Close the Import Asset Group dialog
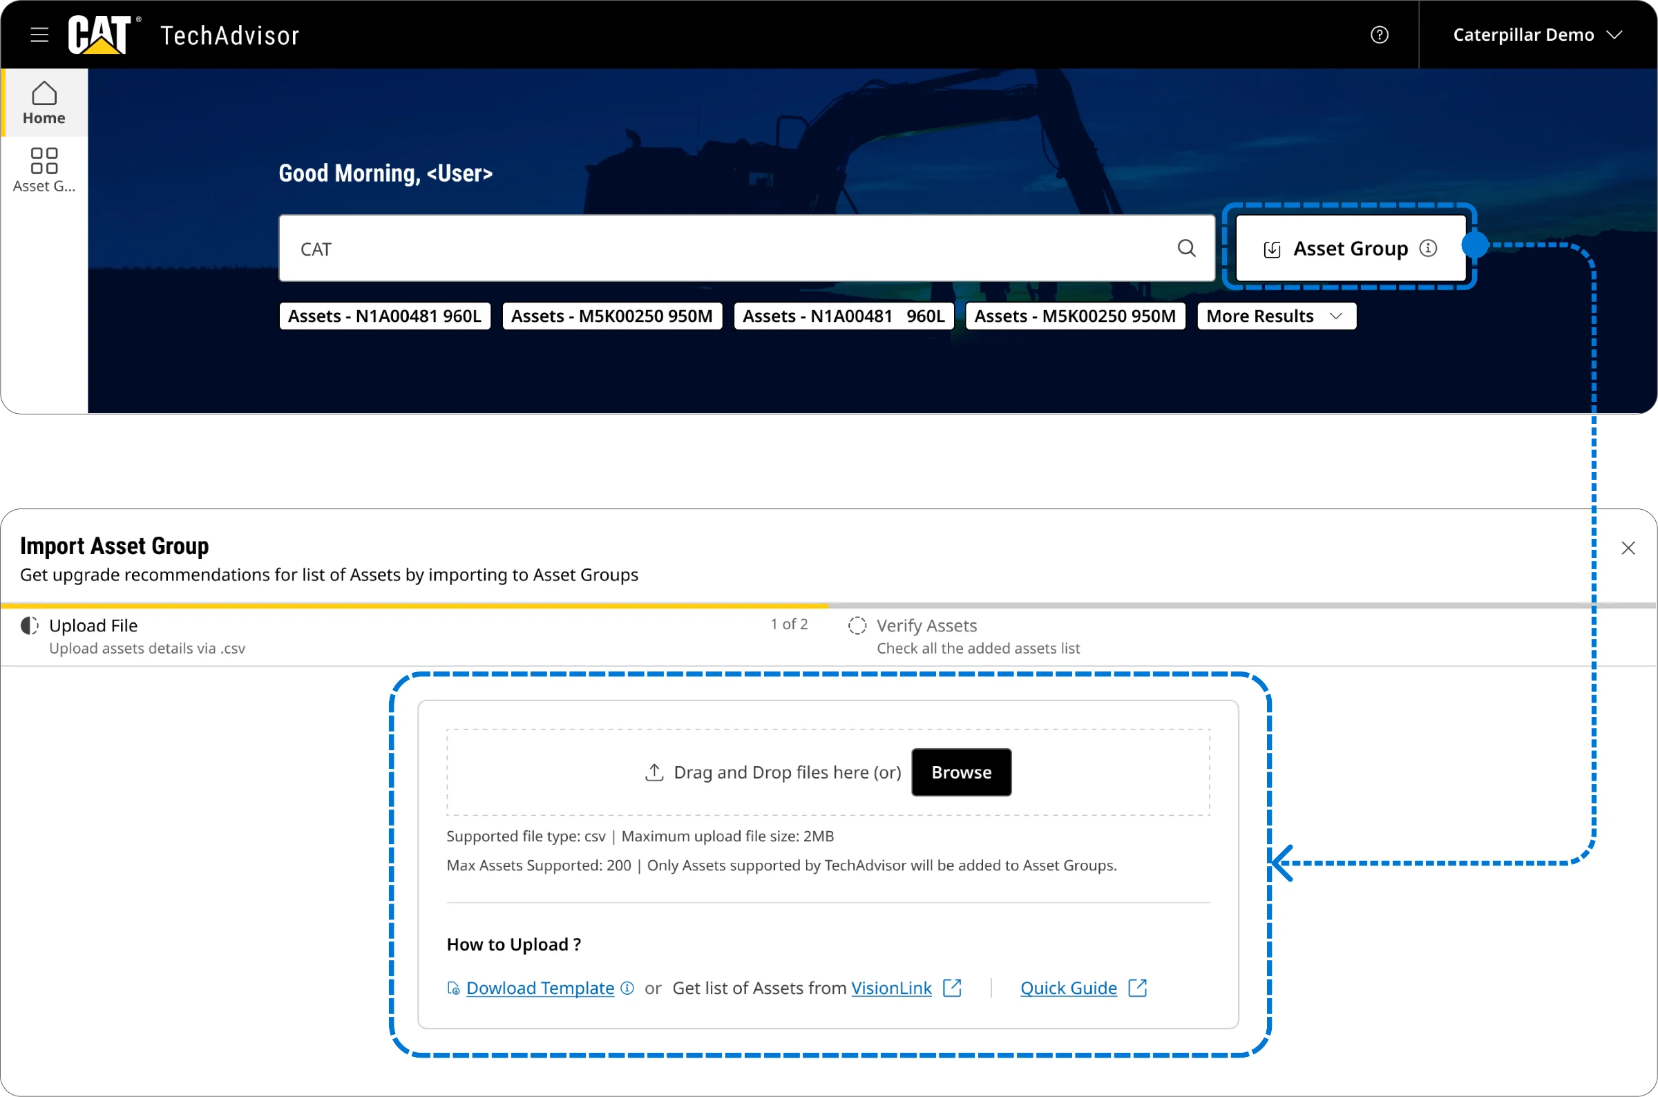Image resolution: width=1658 pixels, height=1097 pixels. click(1628, 548)
